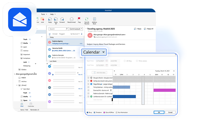The height and width of the screenshot is (123, 199).
Task: Open the Veronica Smith email
Action: (x=66, y=49)
